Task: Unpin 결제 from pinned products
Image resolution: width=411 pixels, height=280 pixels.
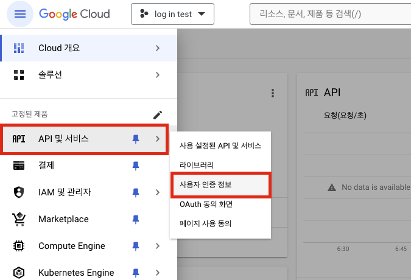Action: [x=136, y=166]
